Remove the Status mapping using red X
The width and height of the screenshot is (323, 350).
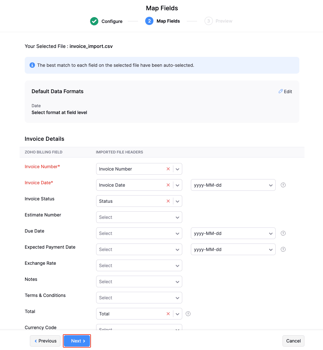(168, 201)
